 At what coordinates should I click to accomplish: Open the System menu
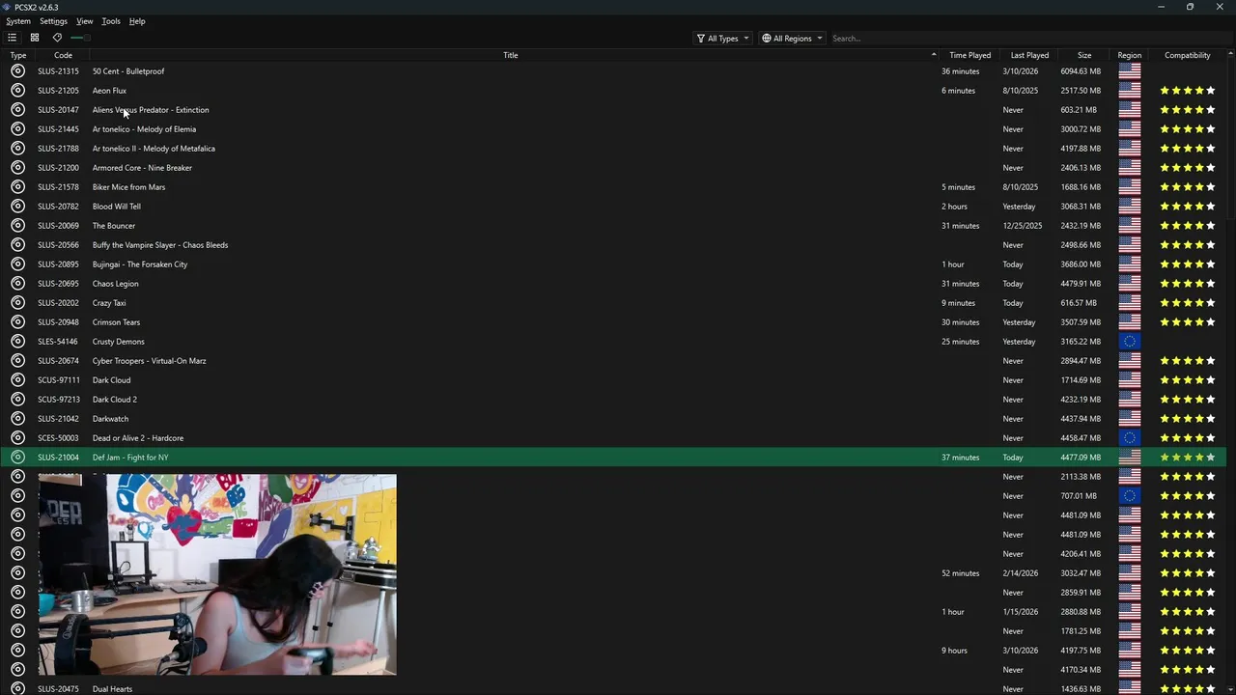pos(18,21)
